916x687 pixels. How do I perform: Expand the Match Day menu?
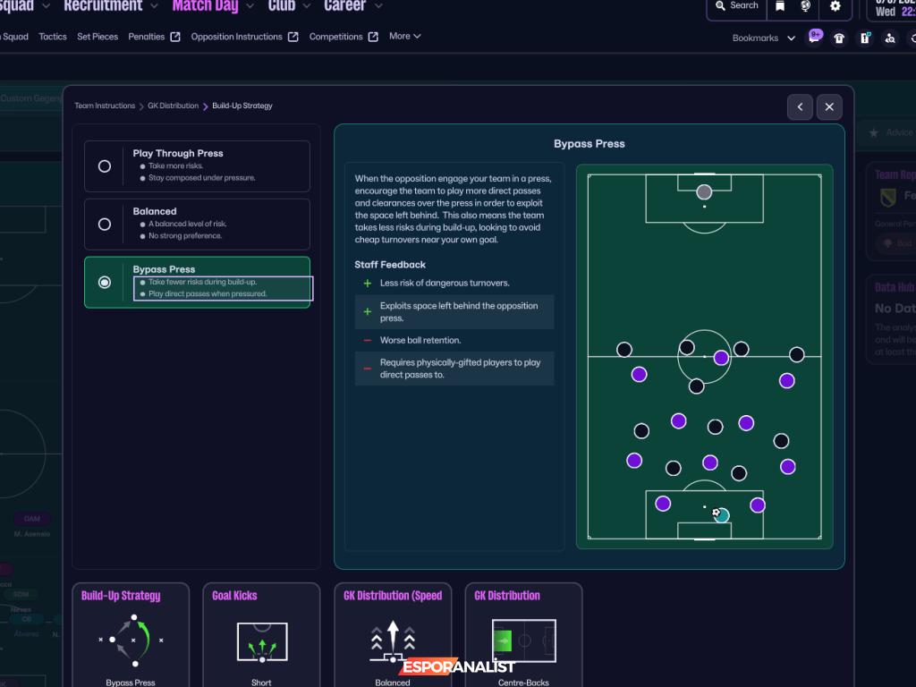[x=206, y=6]
